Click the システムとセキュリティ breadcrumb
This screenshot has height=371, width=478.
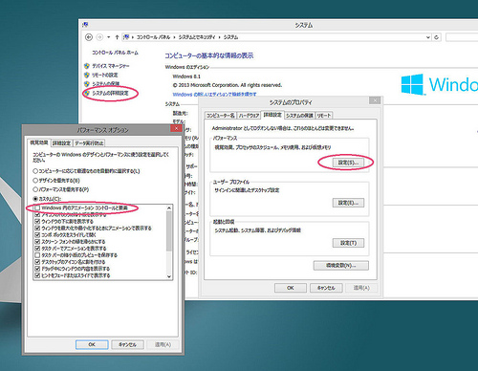pyautogui.click(x=197, y=37)
